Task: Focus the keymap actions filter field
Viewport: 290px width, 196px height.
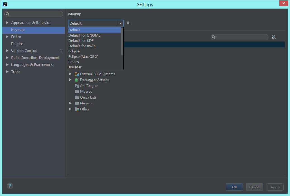Action: pos(240,37)
